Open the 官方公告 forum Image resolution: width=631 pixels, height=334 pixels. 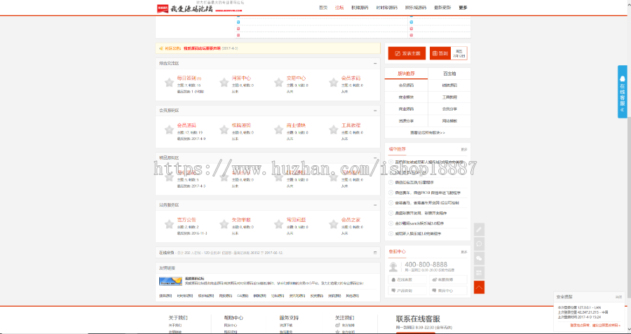pyautogui.click(x=186, y=220)
